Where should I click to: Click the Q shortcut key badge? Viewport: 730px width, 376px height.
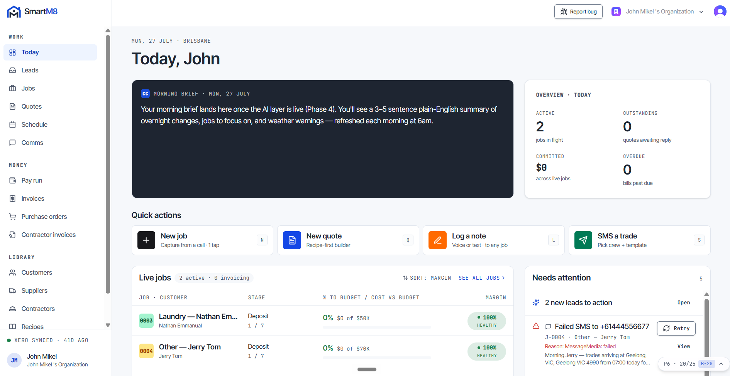click(x=408, y=240)
